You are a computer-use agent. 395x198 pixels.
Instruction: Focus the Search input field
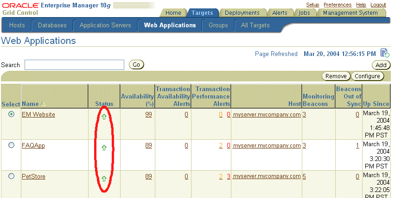click(x=74, y=65)
